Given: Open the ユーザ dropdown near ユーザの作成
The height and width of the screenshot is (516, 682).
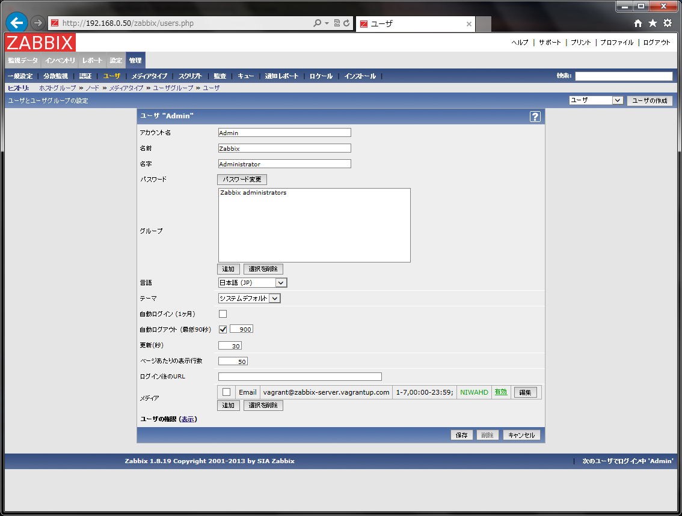Looking at the screenshot, I should [x=596, y=100].
